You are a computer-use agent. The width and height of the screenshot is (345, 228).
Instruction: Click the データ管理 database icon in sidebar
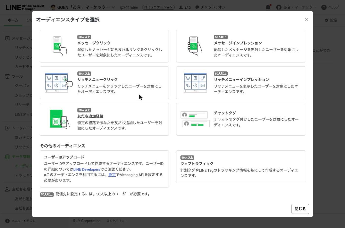(7, 156)
